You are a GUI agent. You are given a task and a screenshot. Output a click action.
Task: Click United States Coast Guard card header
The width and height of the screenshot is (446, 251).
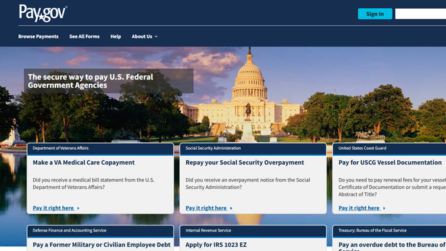(389, 148)
